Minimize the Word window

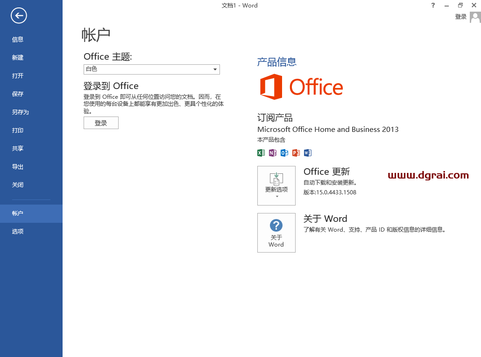point(446,5)
